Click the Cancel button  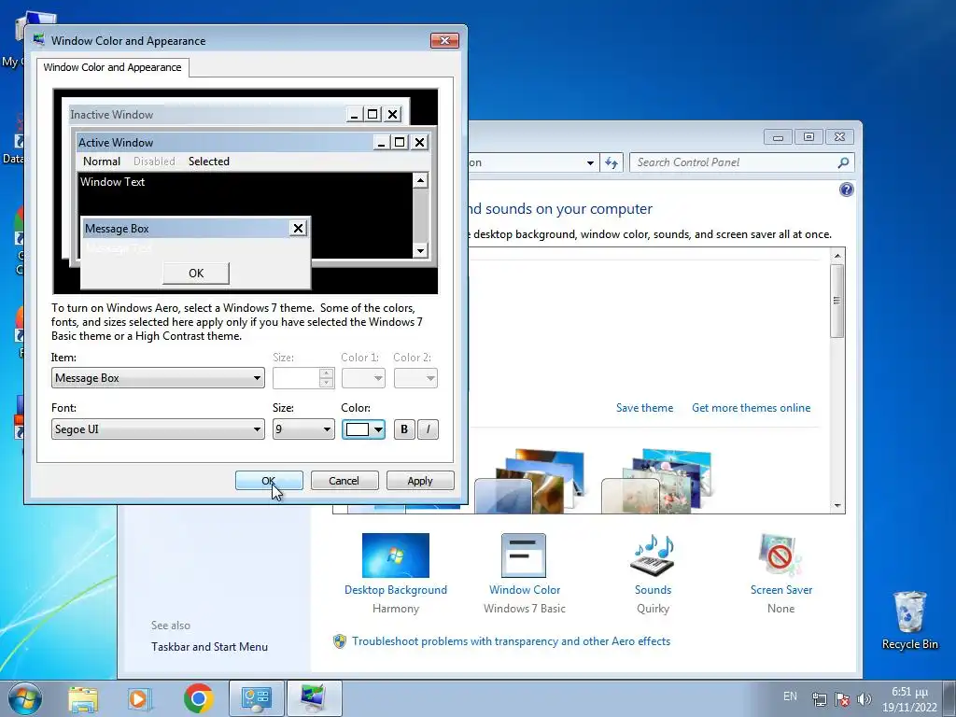tap(344, 481)
